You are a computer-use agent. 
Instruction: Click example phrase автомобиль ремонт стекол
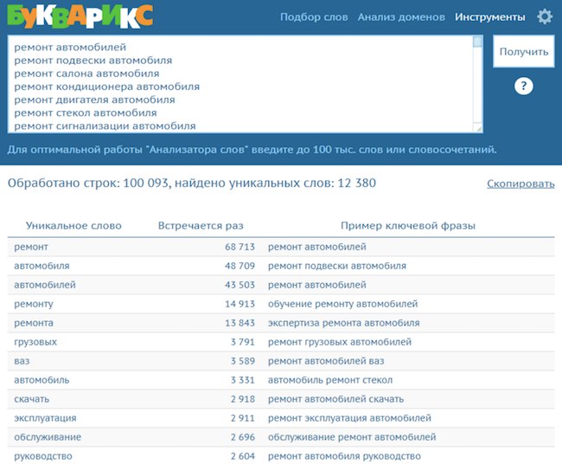[330, 380]
